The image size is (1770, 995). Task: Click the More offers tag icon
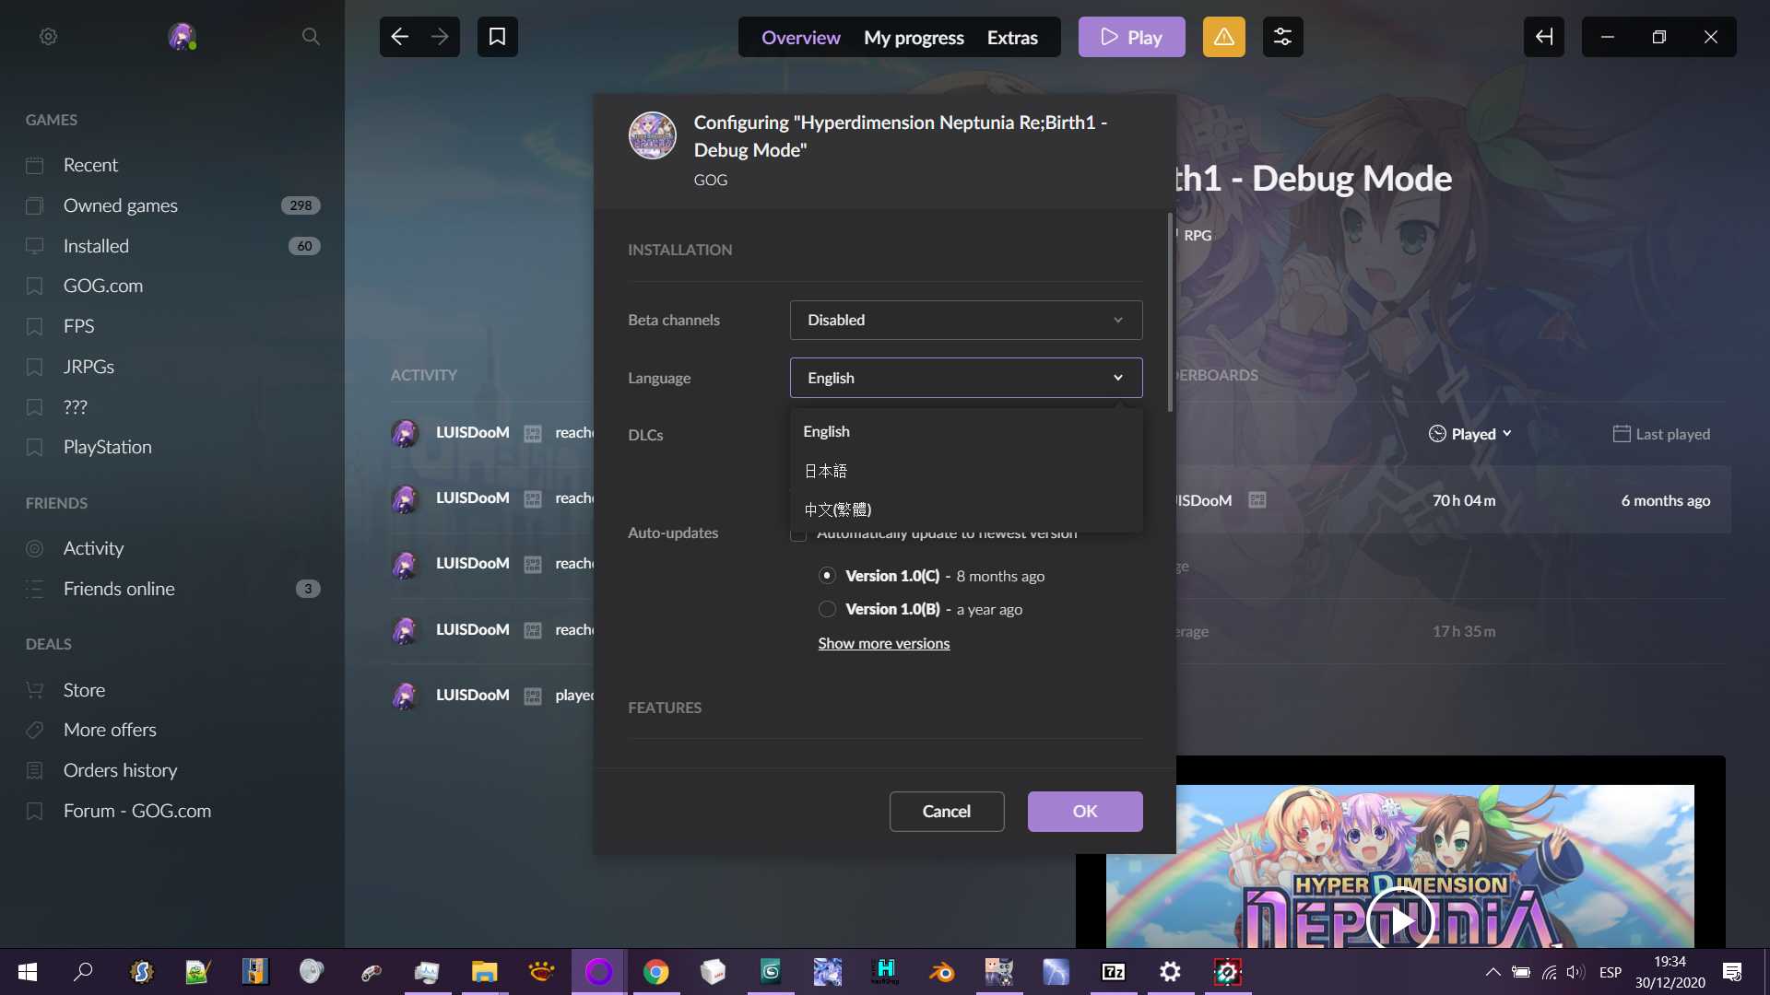35,730
